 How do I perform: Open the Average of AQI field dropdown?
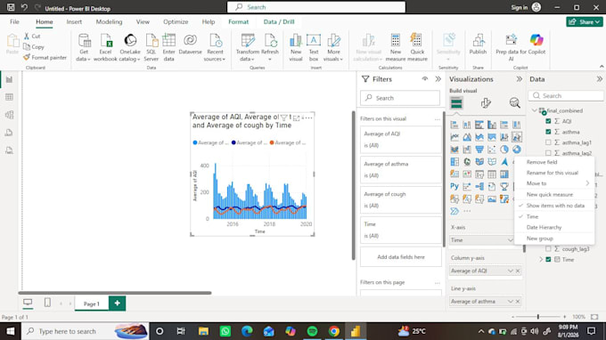pyautogui.click(x=510, y=271)
